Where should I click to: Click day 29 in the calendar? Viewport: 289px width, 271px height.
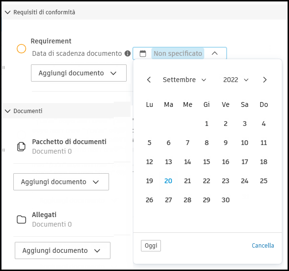coord(207,200)
